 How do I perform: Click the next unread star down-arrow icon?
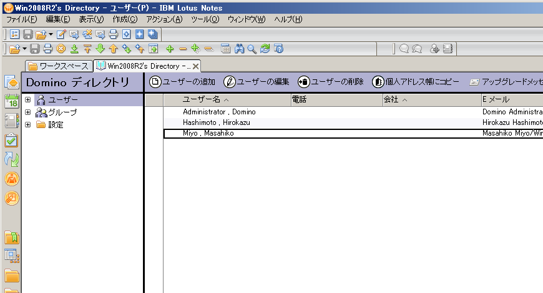coord(127,49)
